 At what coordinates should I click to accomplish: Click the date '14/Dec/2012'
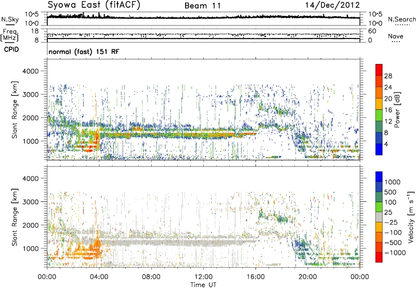[x=332, y=5]
